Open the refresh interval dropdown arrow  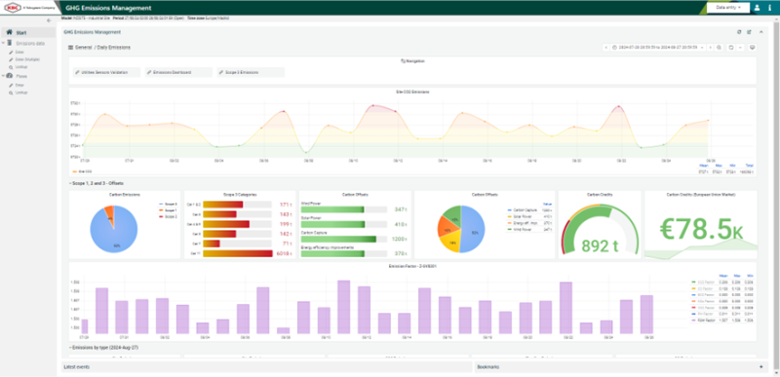tap(740, 47)
